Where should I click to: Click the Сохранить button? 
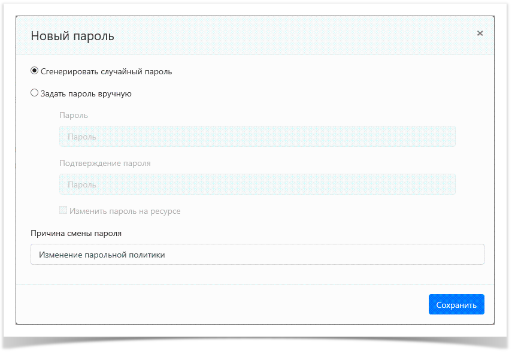click(x=456, y=304)
